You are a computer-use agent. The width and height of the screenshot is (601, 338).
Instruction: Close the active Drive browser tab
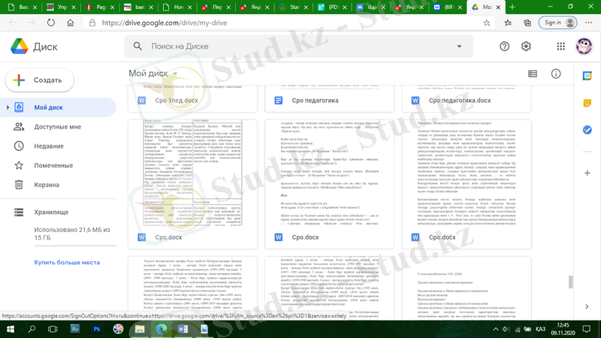click(498, 8)
